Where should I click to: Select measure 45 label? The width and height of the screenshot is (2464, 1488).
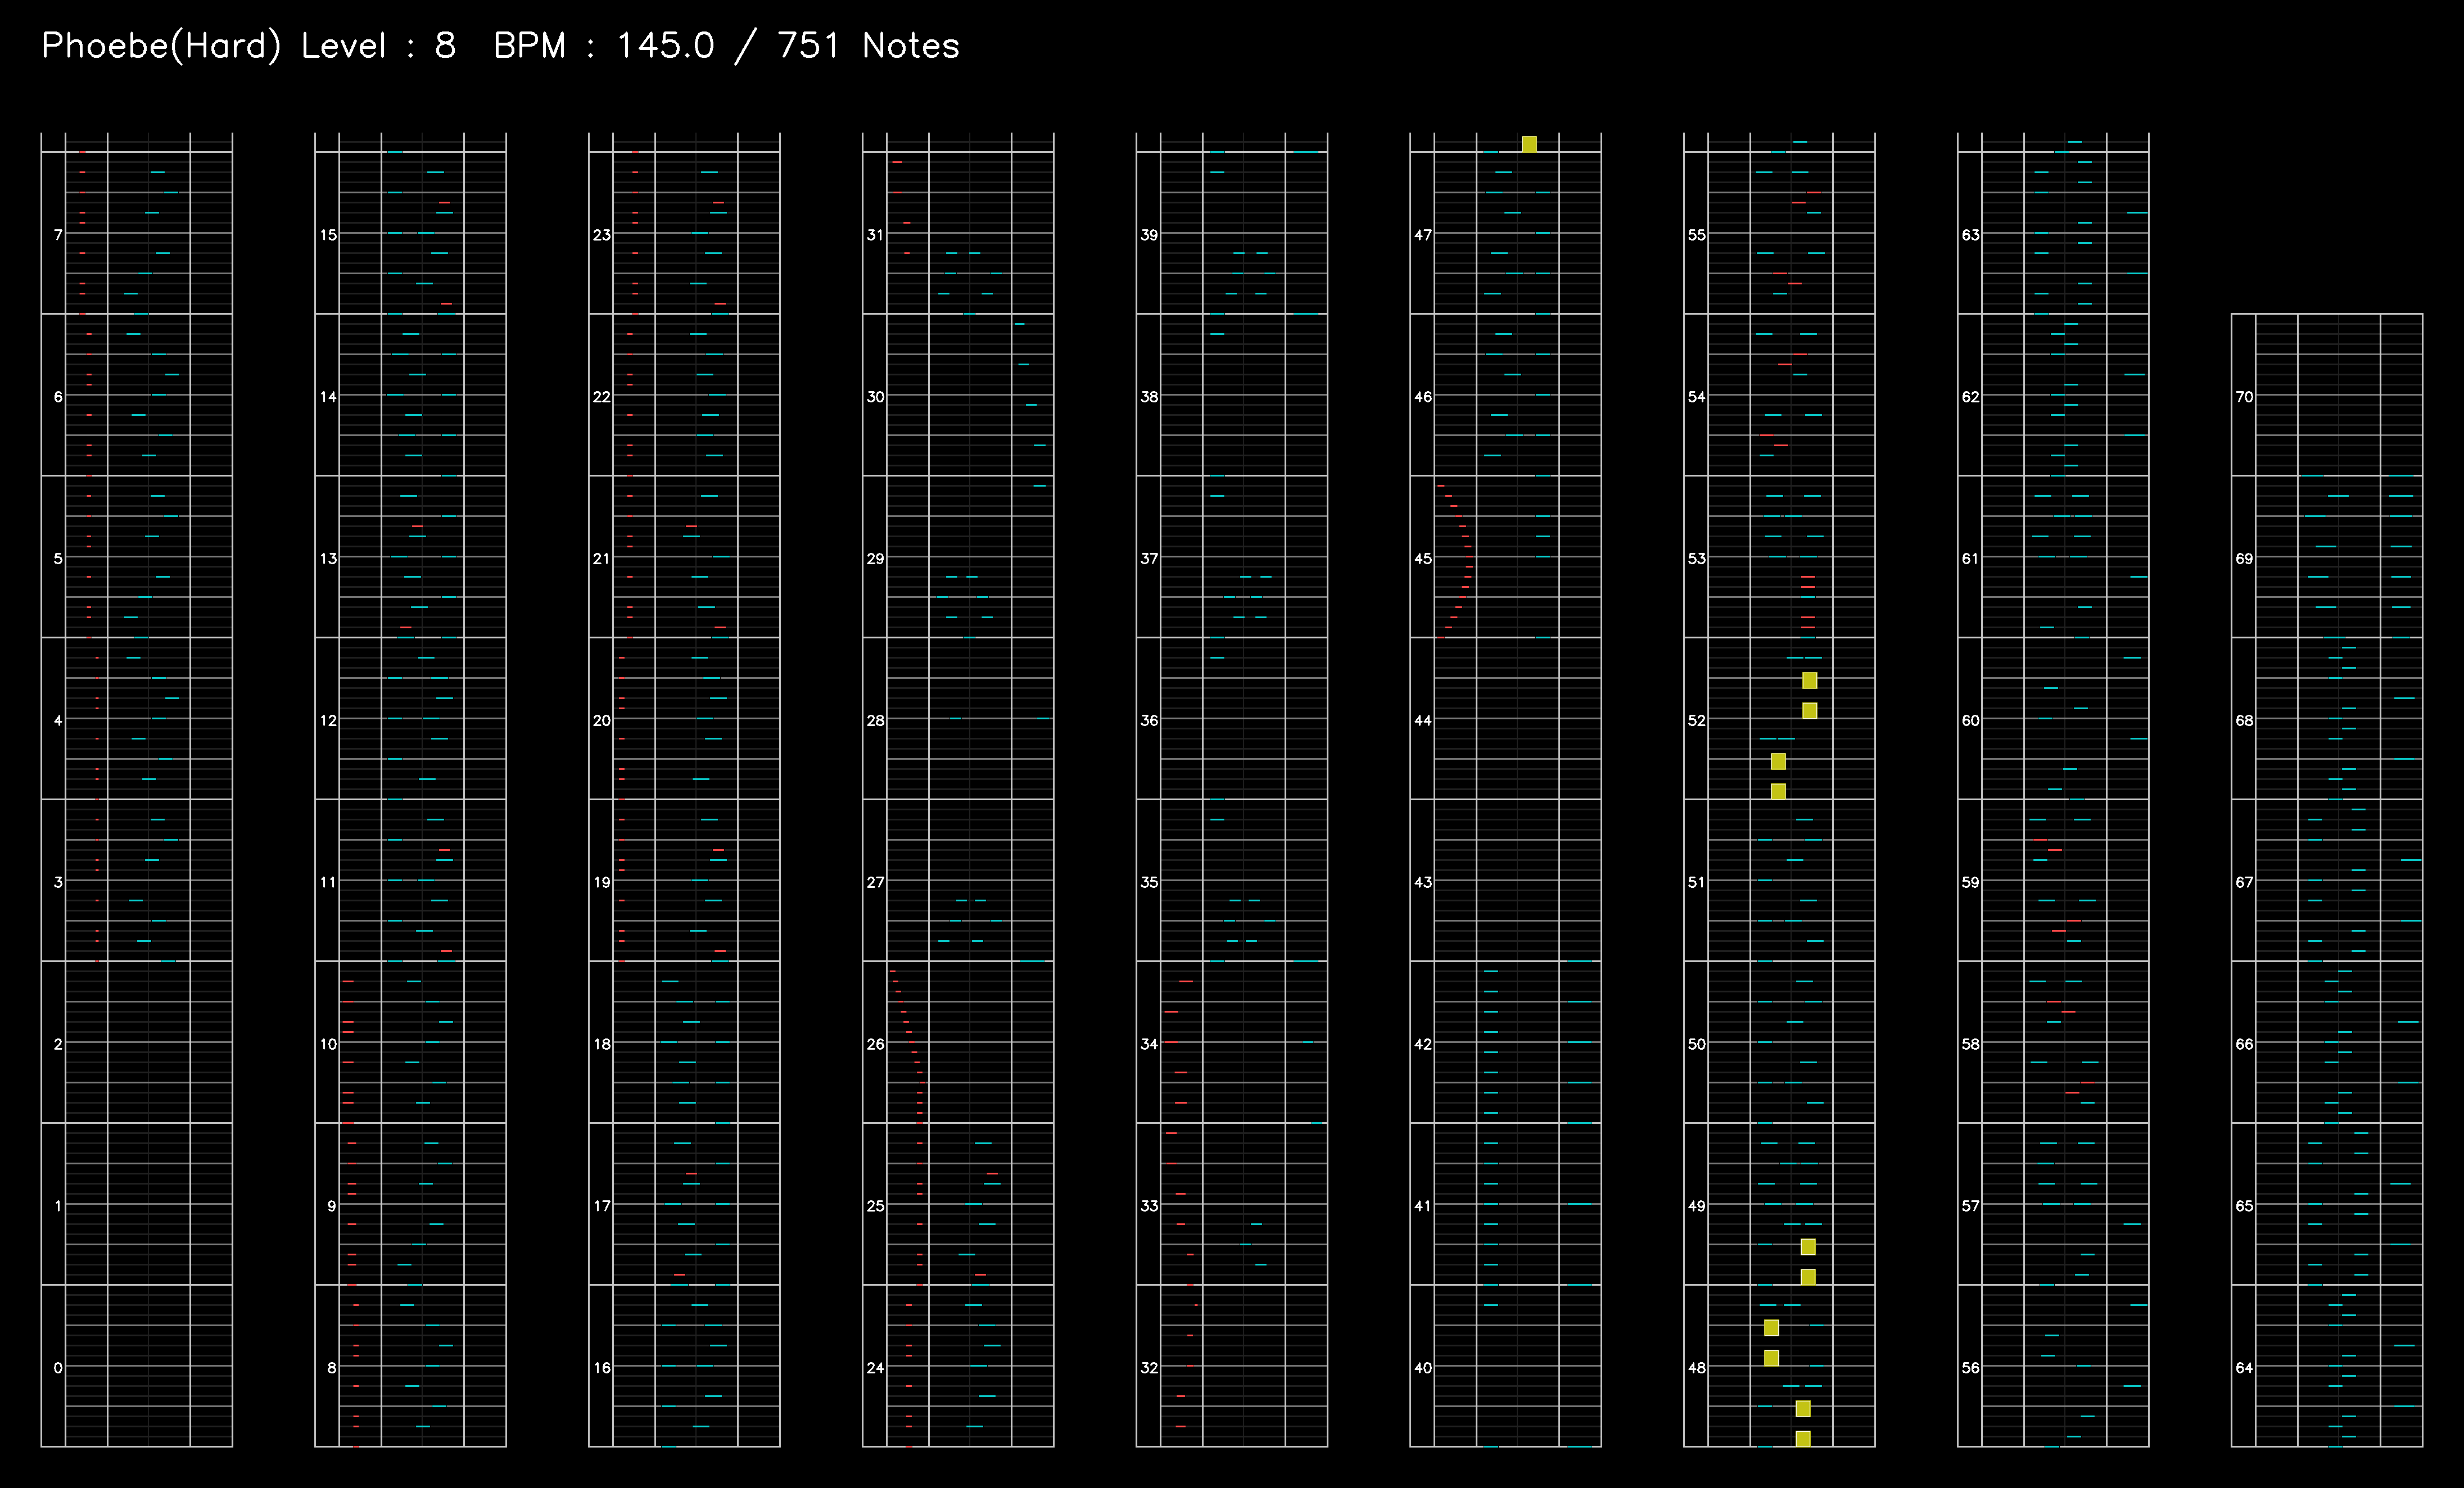1424,559
